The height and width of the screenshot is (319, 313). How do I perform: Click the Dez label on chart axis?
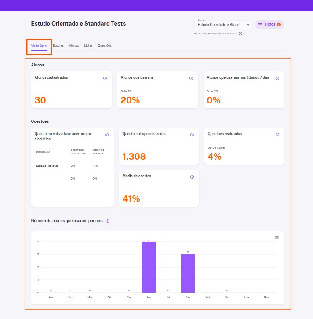tap(266, 297)
